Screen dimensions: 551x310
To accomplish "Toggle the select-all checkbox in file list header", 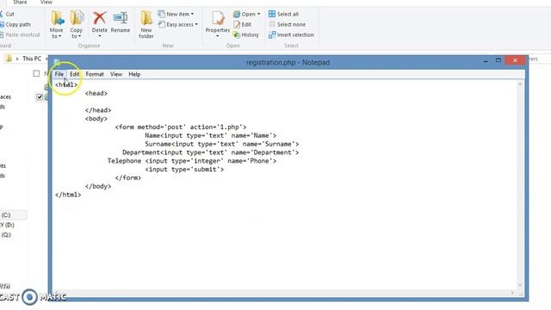I will pos(36,73).
